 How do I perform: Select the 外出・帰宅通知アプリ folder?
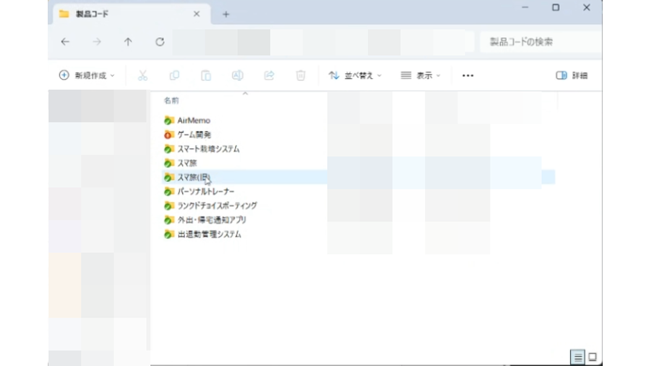click(212, 220)
